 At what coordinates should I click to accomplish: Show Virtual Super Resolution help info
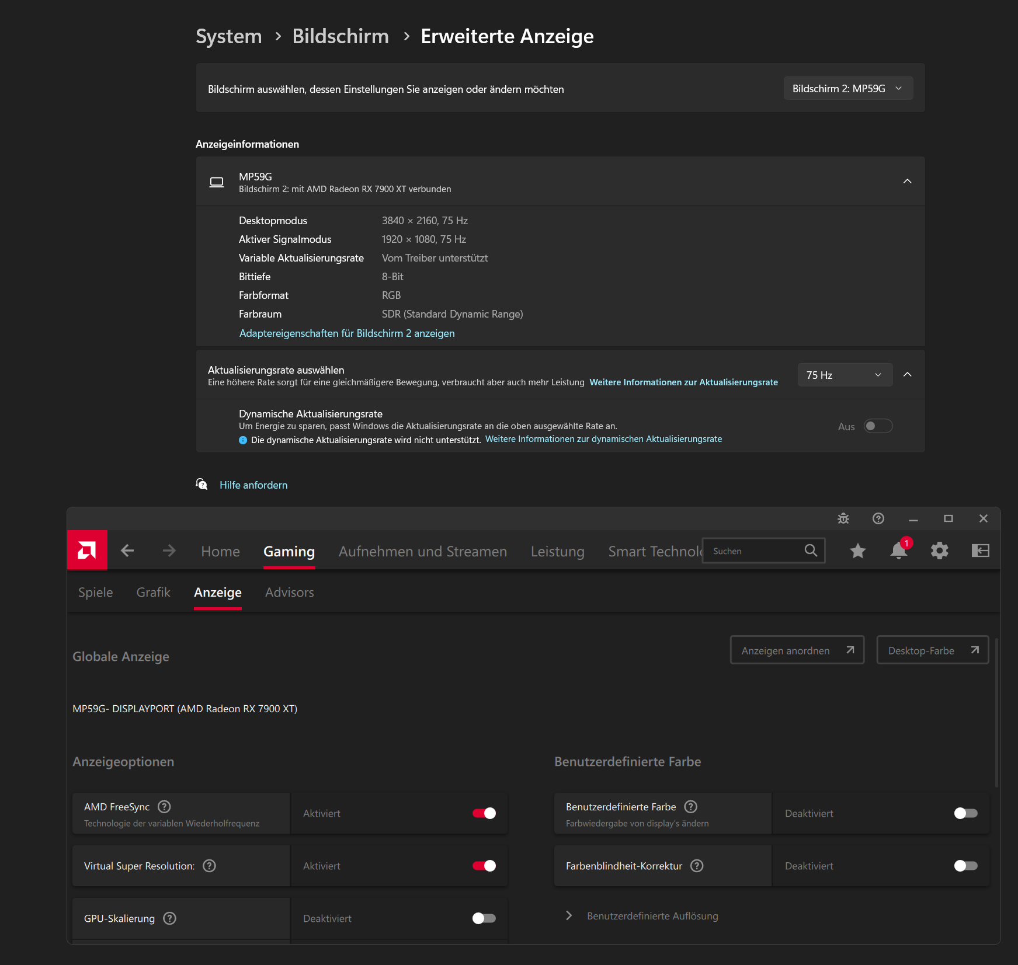tap(209, 866)
